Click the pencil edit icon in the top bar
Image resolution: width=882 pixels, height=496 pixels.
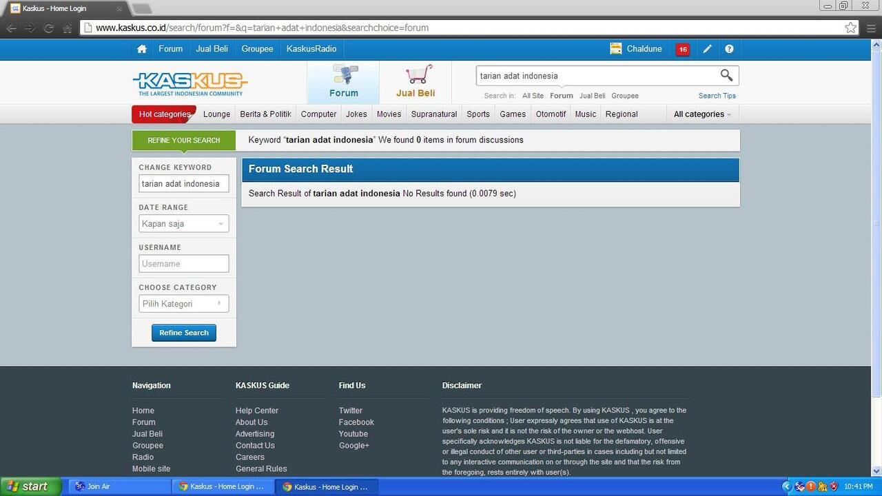click(x=707, y=49)
